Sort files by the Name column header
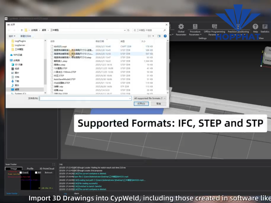This screenshot has height=203, width=271. (52, 41)
